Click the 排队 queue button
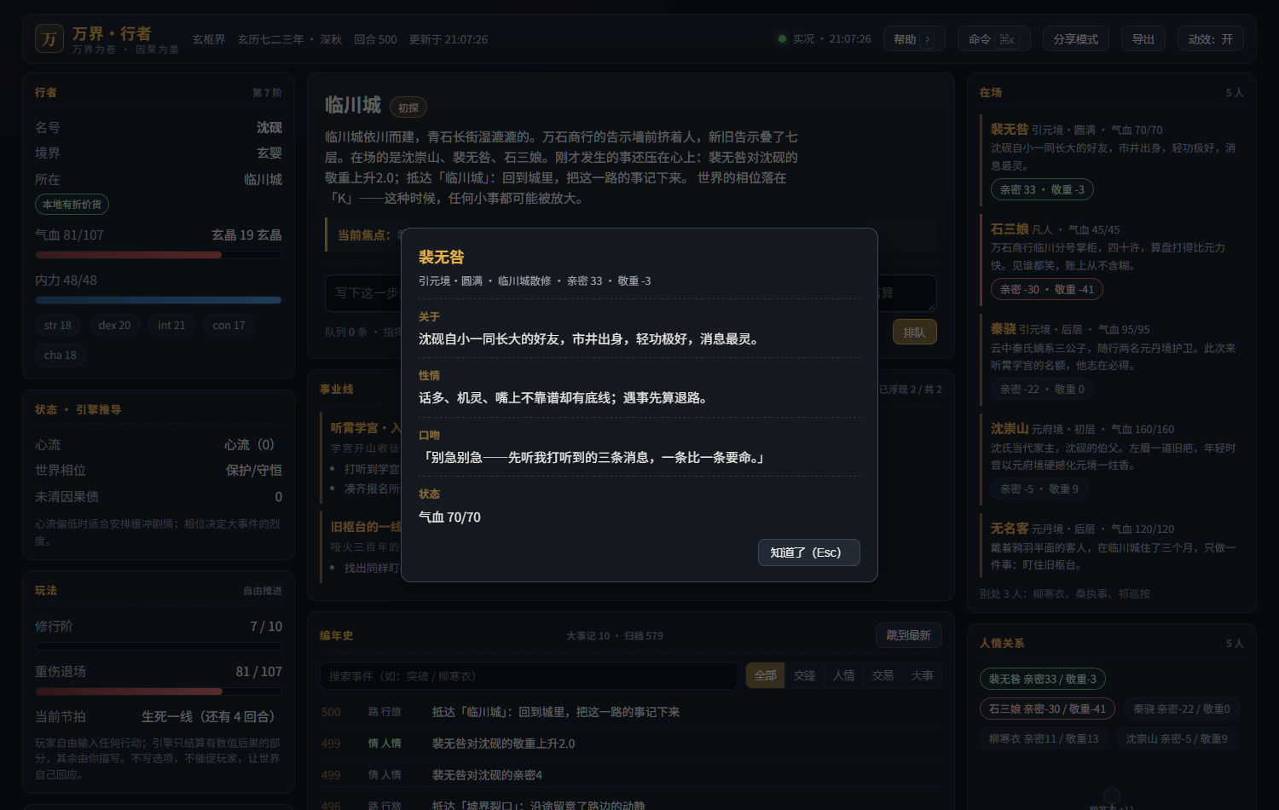The height and width of the screenshot is (810, 1279). pyautogui.click(x=914, y=333)
